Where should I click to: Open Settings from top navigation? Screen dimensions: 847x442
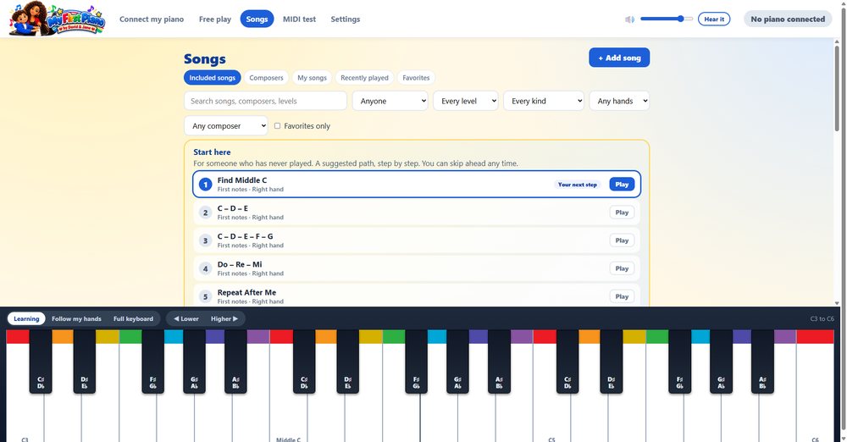346,19
